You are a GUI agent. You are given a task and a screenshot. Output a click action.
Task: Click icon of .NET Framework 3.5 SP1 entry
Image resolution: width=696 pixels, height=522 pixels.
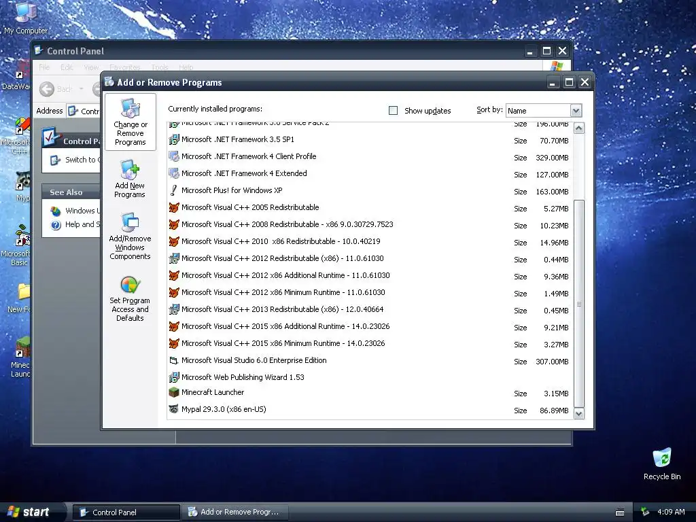pyautogui.click(x=173, y=140)
